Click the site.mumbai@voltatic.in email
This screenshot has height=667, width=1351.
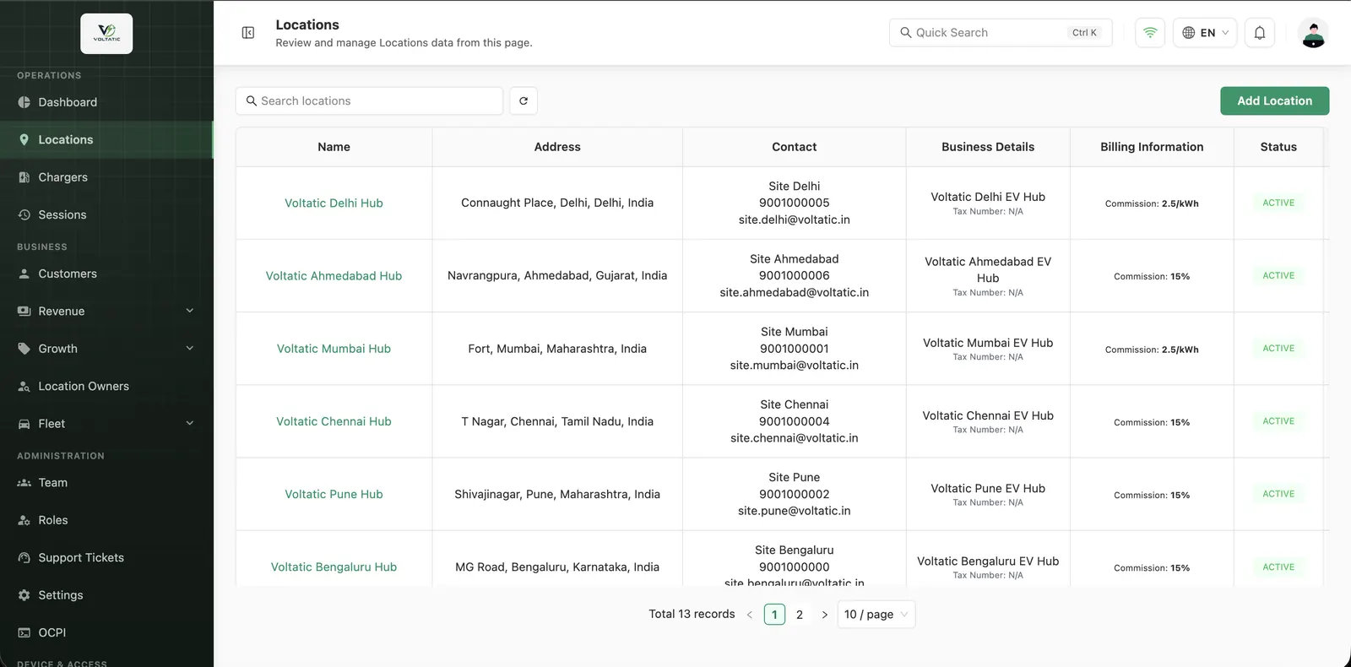tap(794, 366)
